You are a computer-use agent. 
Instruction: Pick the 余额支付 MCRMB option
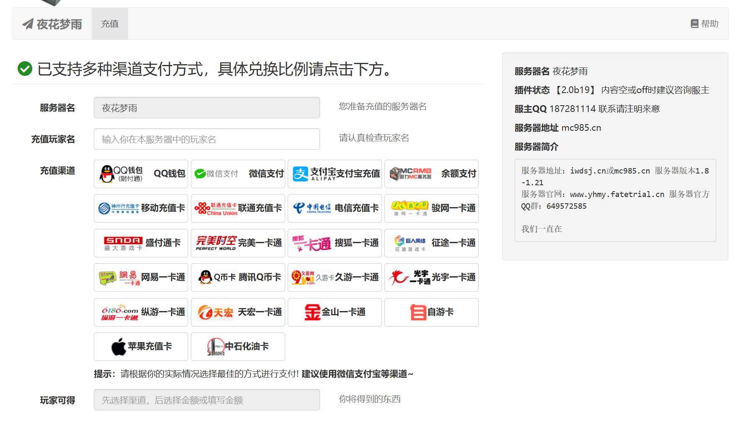431,174
